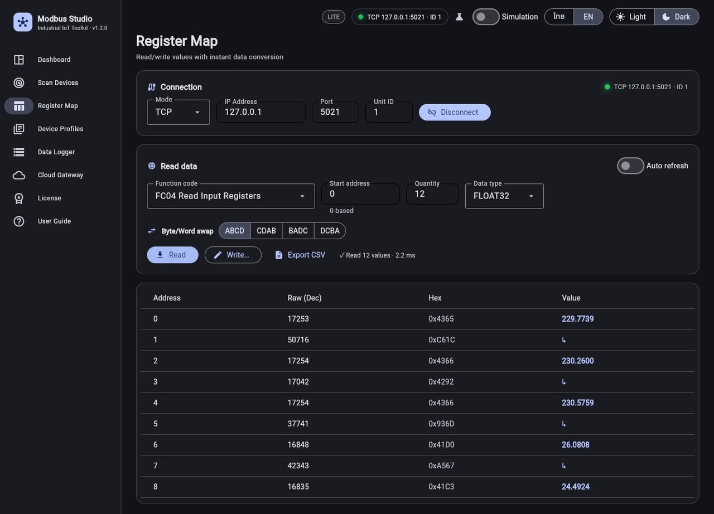
Task: Open the Mode TCP dropdown
Action: 178,112
